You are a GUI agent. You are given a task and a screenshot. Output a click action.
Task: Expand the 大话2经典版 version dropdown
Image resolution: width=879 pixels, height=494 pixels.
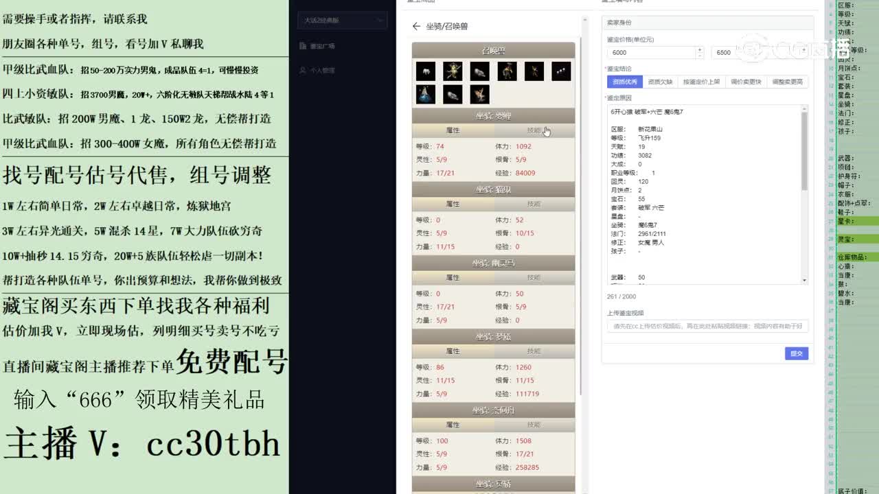343,21
